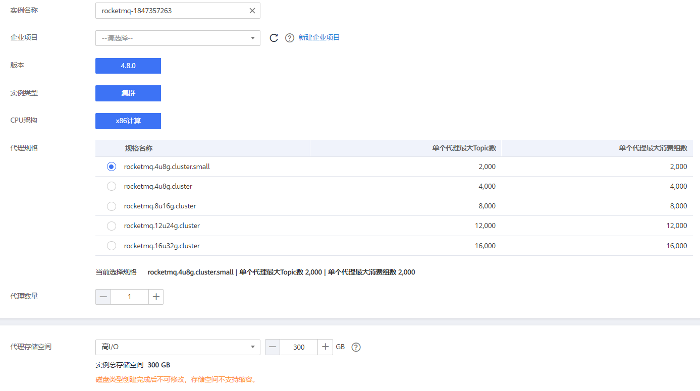Screen dimensions: 700x391
Task: Click help icon next to storage GB
Action: 356,347
